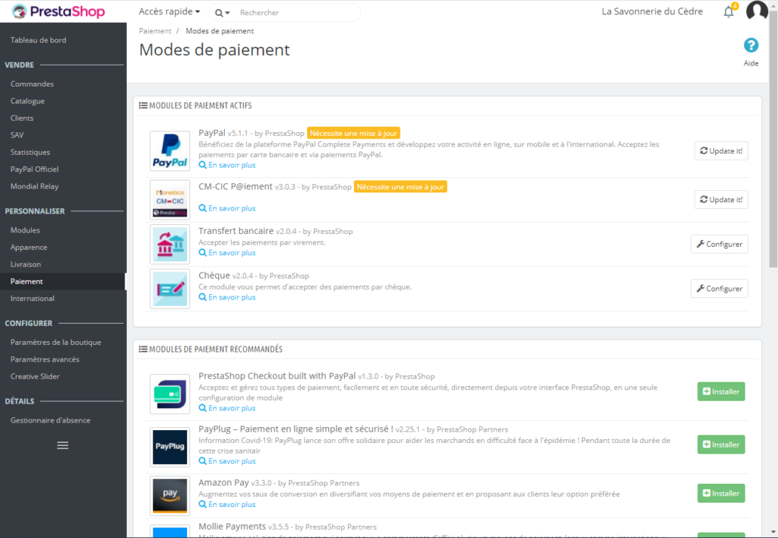
Task: Install PrestaShop Checkout built with PayPal
Action: [721, 391]
